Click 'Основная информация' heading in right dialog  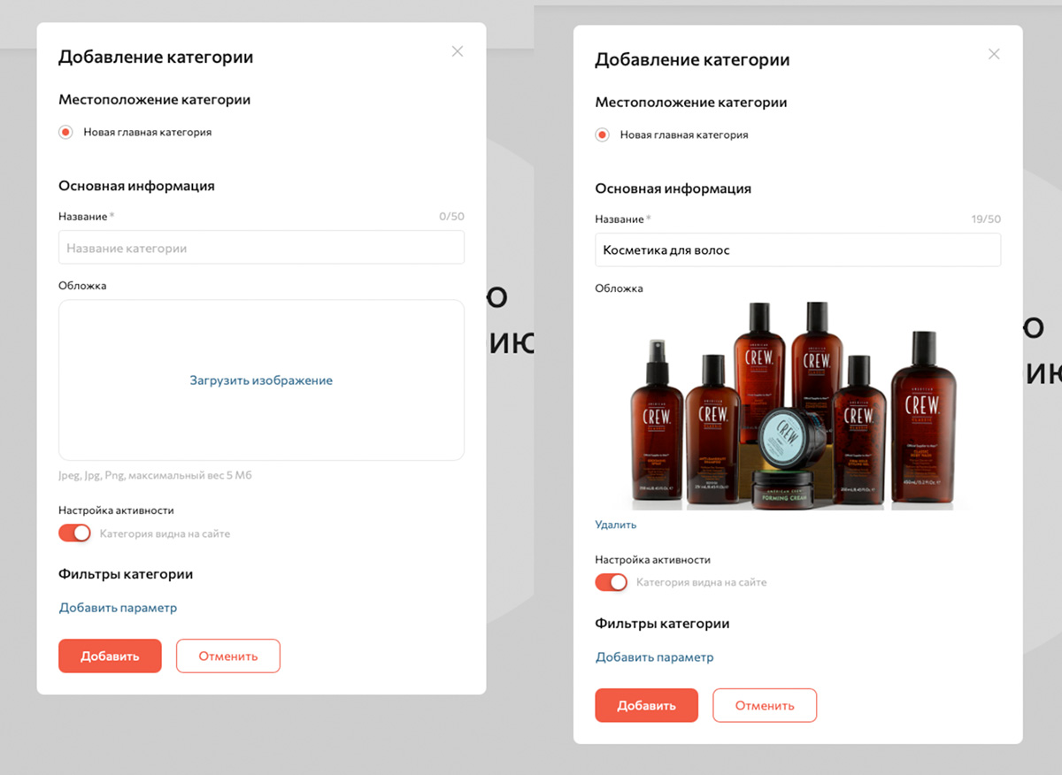pos(673,188)
